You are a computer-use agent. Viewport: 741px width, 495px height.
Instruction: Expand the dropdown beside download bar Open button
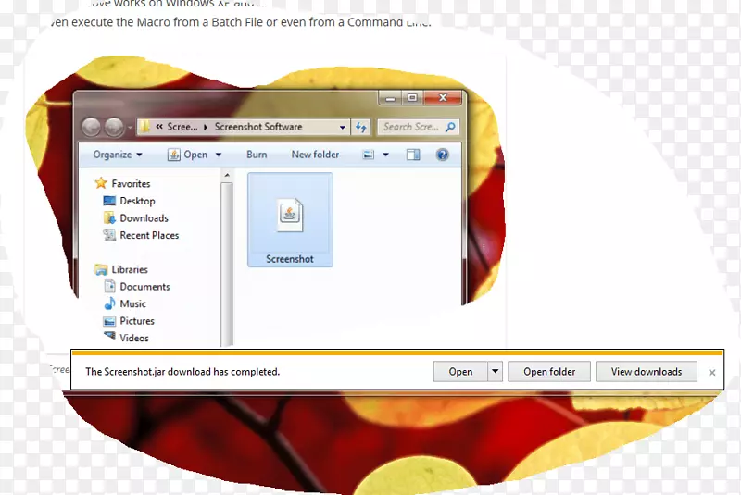tap(495, 372)
